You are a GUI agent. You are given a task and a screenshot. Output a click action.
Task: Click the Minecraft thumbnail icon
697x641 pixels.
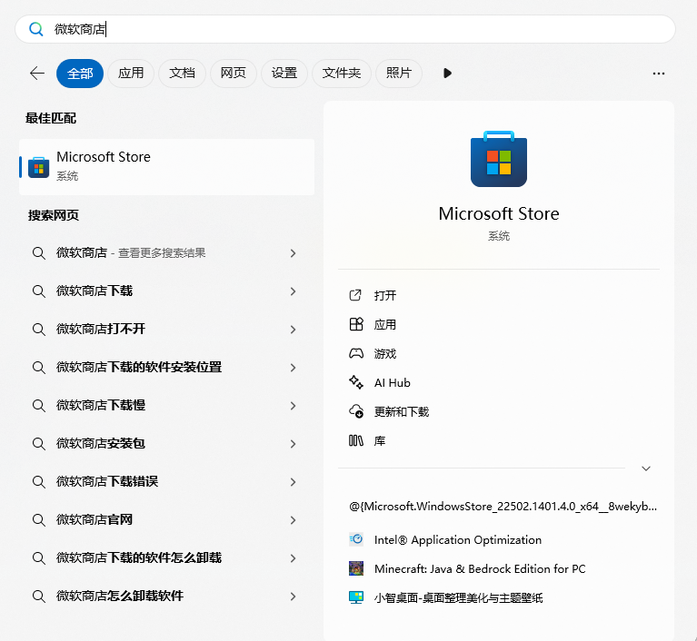[356, 568]
